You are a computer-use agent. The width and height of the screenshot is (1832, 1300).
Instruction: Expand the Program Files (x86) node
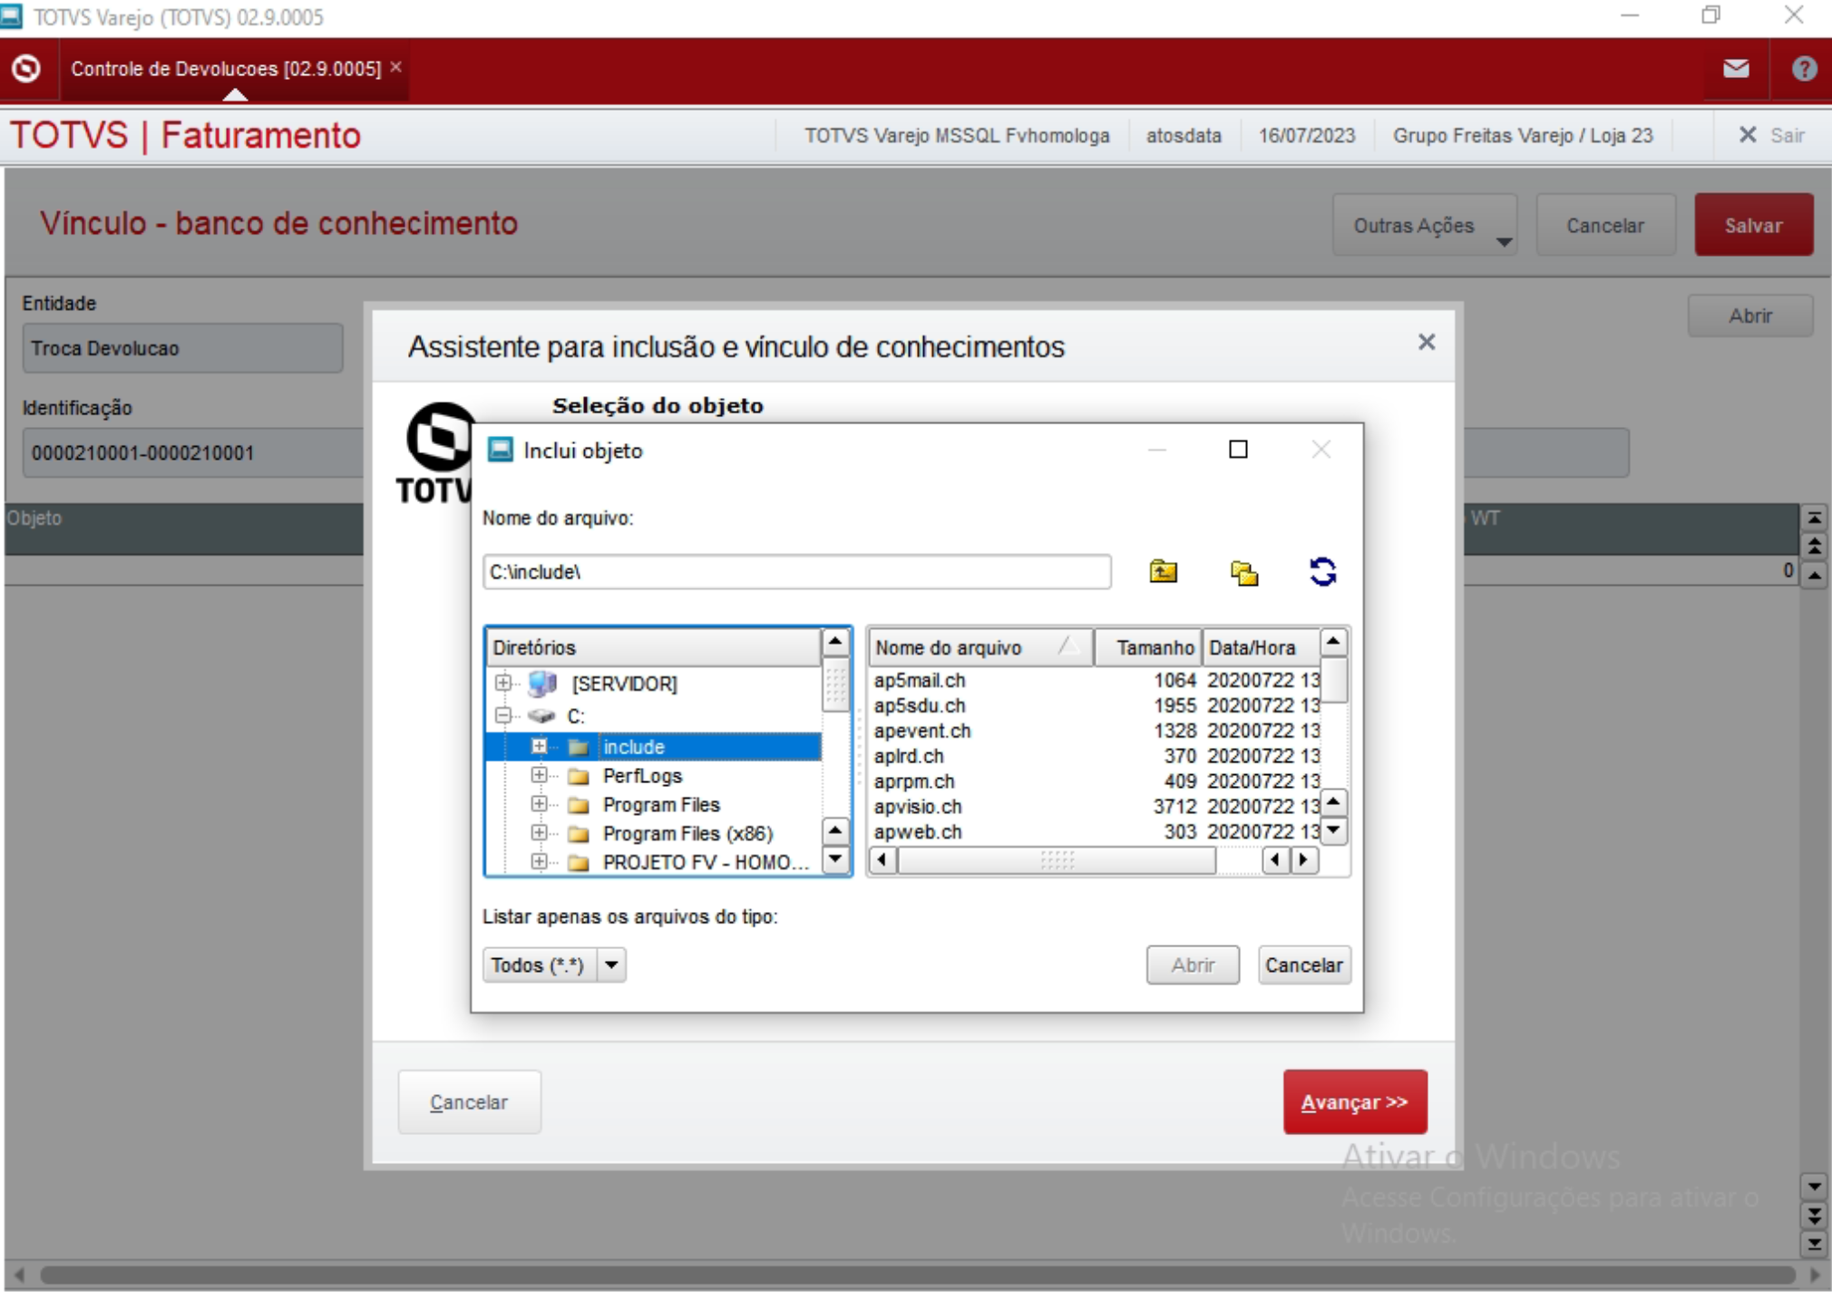tap(539, 833)
